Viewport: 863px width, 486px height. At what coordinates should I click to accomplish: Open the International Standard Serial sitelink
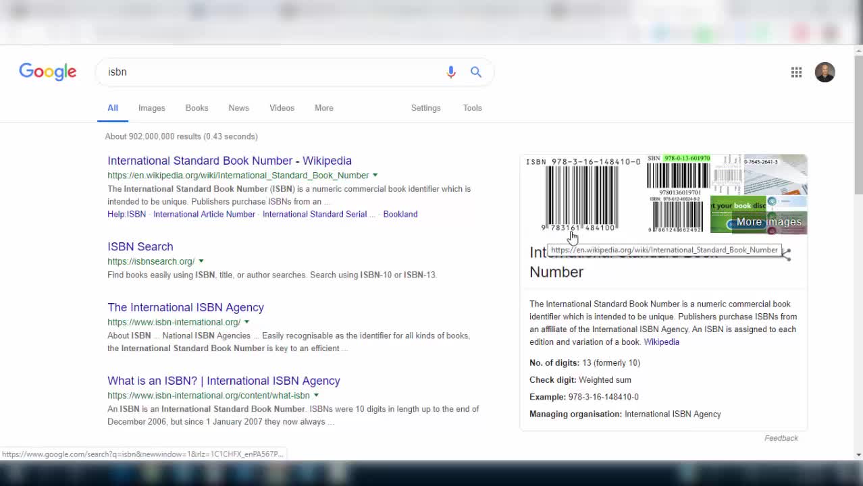click(315, 214)
